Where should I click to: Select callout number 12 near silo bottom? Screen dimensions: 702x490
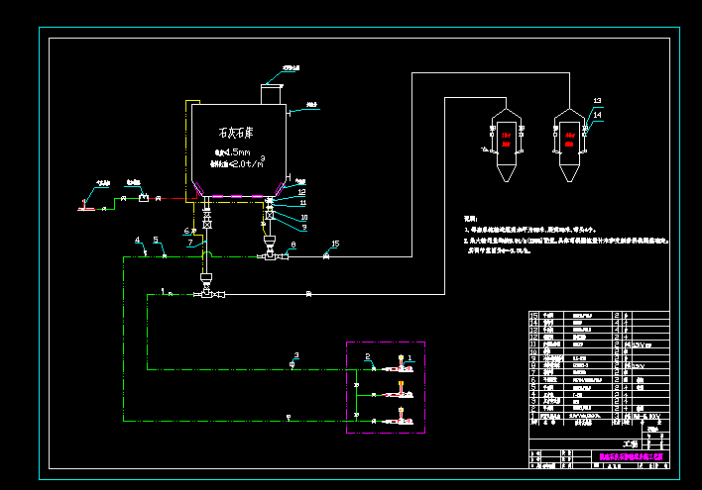point(301,192)
